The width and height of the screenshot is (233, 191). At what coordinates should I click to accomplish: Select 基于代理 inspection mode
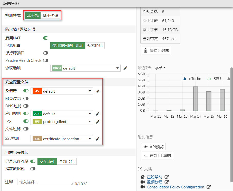pos(50,15)
